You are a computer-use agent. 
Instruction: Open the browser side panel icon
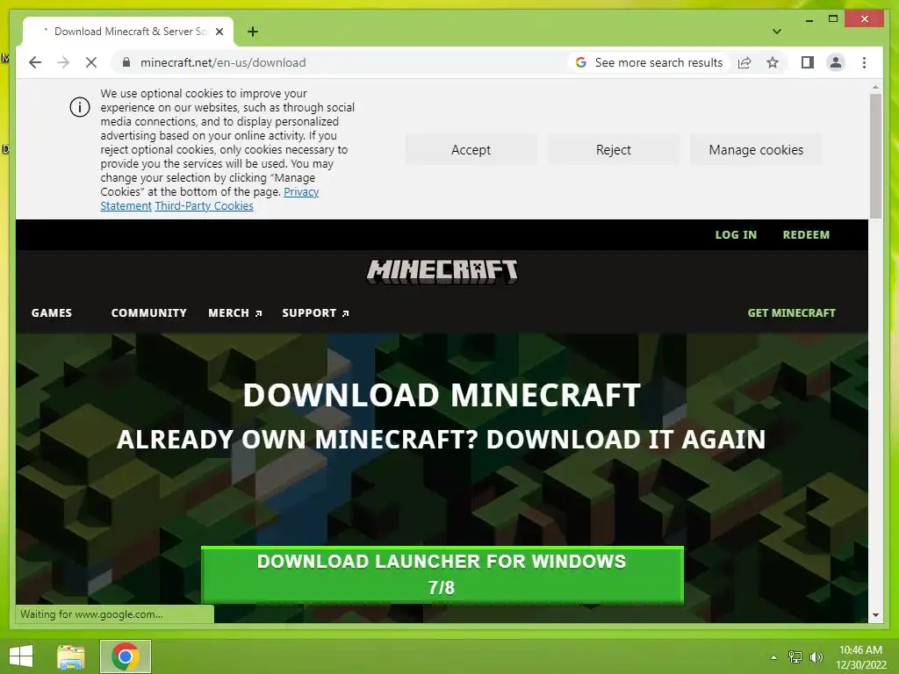coord(808,62)
